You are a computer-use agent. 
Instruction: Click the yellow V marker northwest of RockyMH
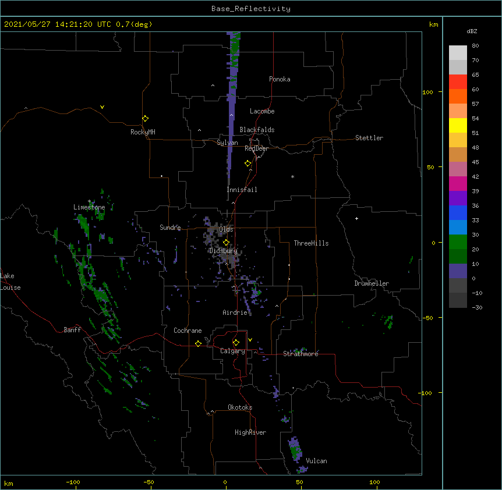click(x=102, y=107)
